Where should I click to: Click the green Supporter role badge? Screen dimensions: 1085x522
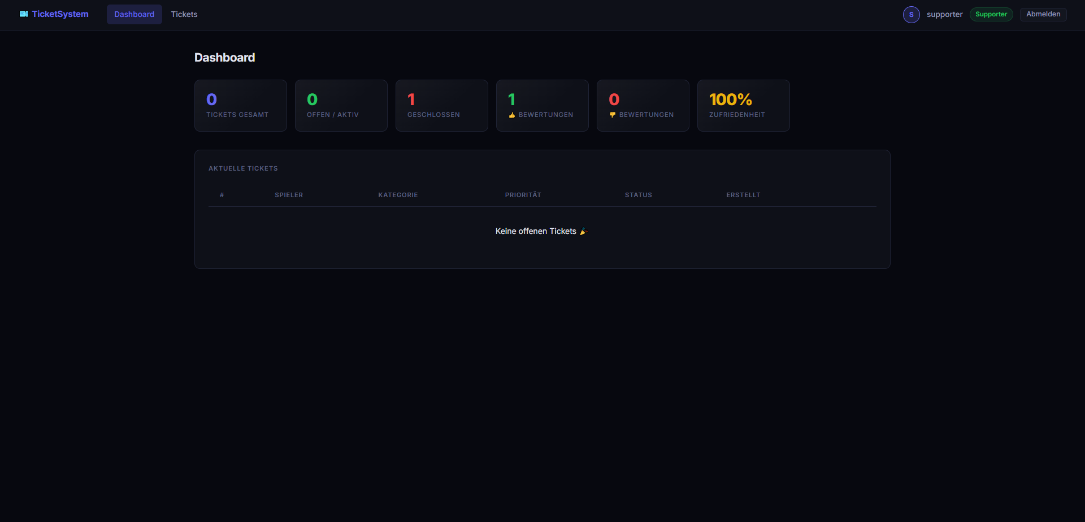(x=991, y=14)
